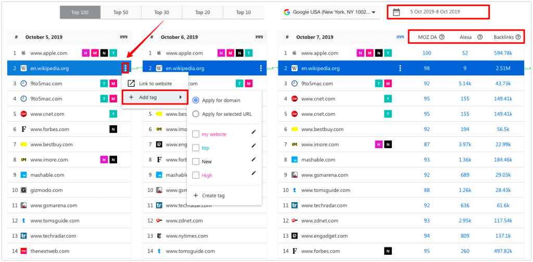Click the three-dot menu on October 6 wikipedia row
Image resolution: width=533 pixels, height=262 pixels.
click(x=261, y=68)
